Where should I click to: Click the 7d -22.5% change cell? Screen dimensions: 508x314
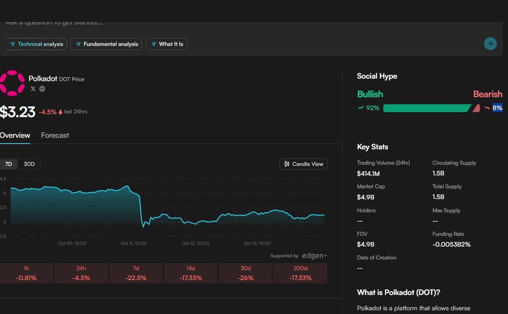coord(136,273)
